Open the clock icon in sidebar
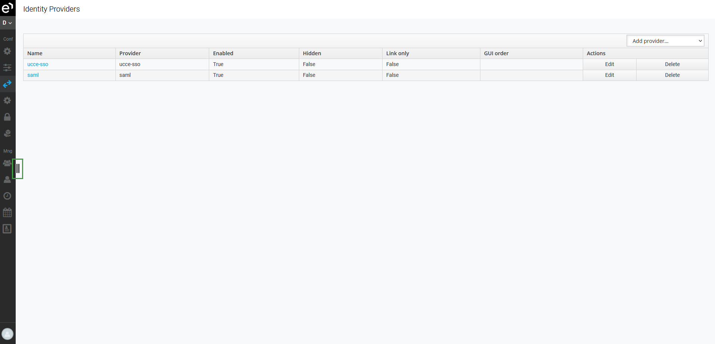 point(7,196)
